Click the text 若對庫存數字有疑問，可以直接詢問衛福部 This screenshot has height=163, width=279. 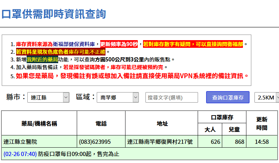(x=193, y=44)
